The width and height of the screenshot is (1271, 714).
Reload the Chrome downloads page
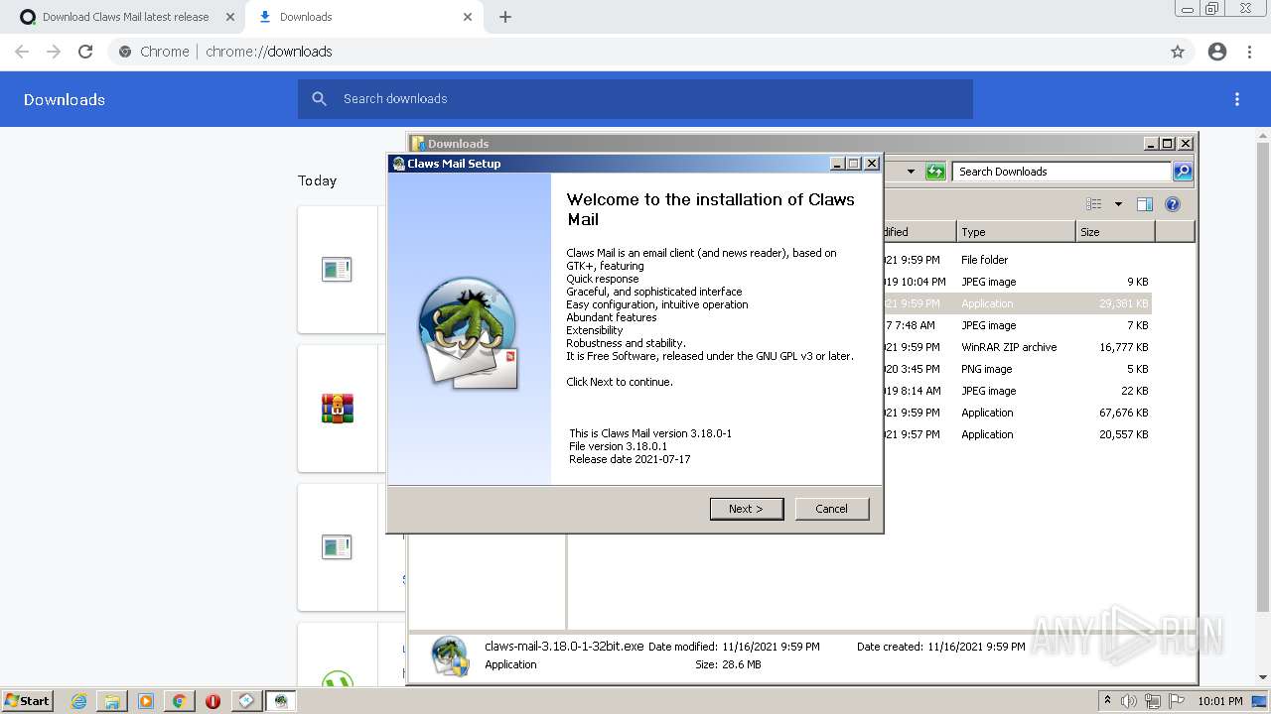(x=85, y=52)
